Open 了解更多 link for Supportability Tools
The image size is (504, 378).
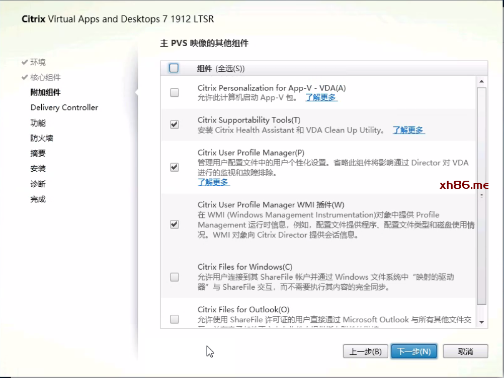[408, 130]
